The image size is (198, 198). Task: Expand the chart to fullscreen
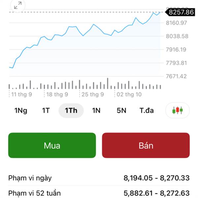tap(17, 5)
